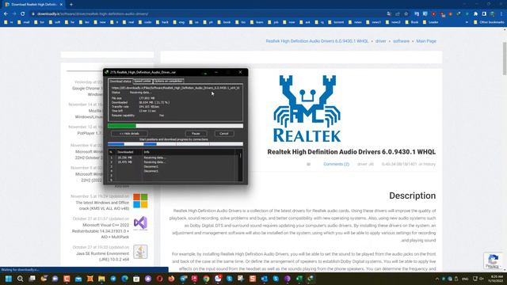Open Microsoft Visual C++ 2022 Redistributable link
Viewport: 507px width, 285px height.
click(x=101, y=231)
